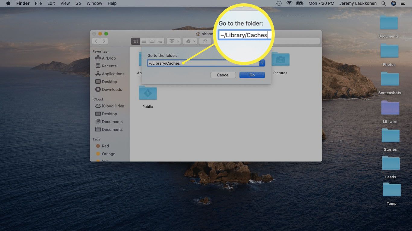Open the Action gear menu
Viewport: 412px width, 231px height.
tap(190, 41)
